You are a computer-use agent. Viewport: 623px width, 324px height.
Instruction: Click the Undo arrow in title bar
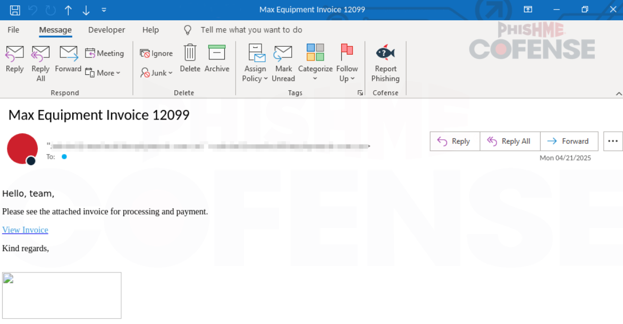(x=33, y=10)
